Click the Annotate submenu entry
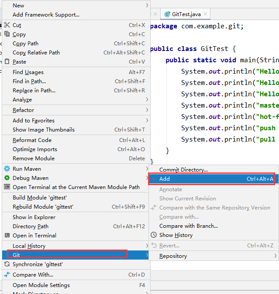The height and width of the screenshot is (294, 279). pos(214,189)
